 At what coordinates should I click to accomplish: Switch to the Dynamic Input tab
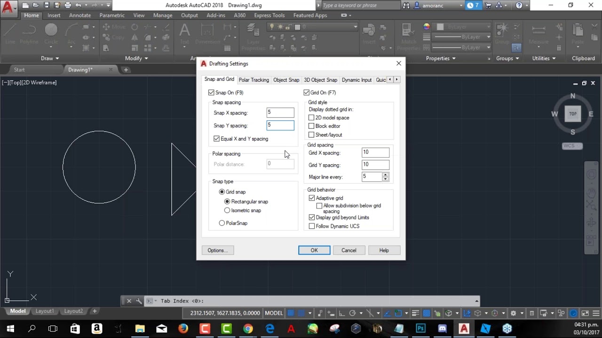[356, 80]
